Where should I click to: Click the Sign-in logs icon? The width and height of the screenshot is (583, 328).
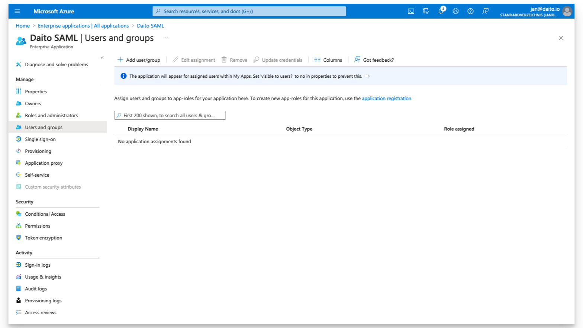[x=19, y=265]
